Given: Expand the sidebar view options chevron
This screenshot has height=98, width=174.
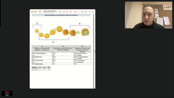Looking at the screenshot, I should [42, 12].
